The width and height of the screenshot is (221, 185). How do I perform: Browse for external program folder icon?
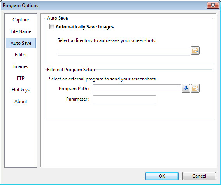195,88
